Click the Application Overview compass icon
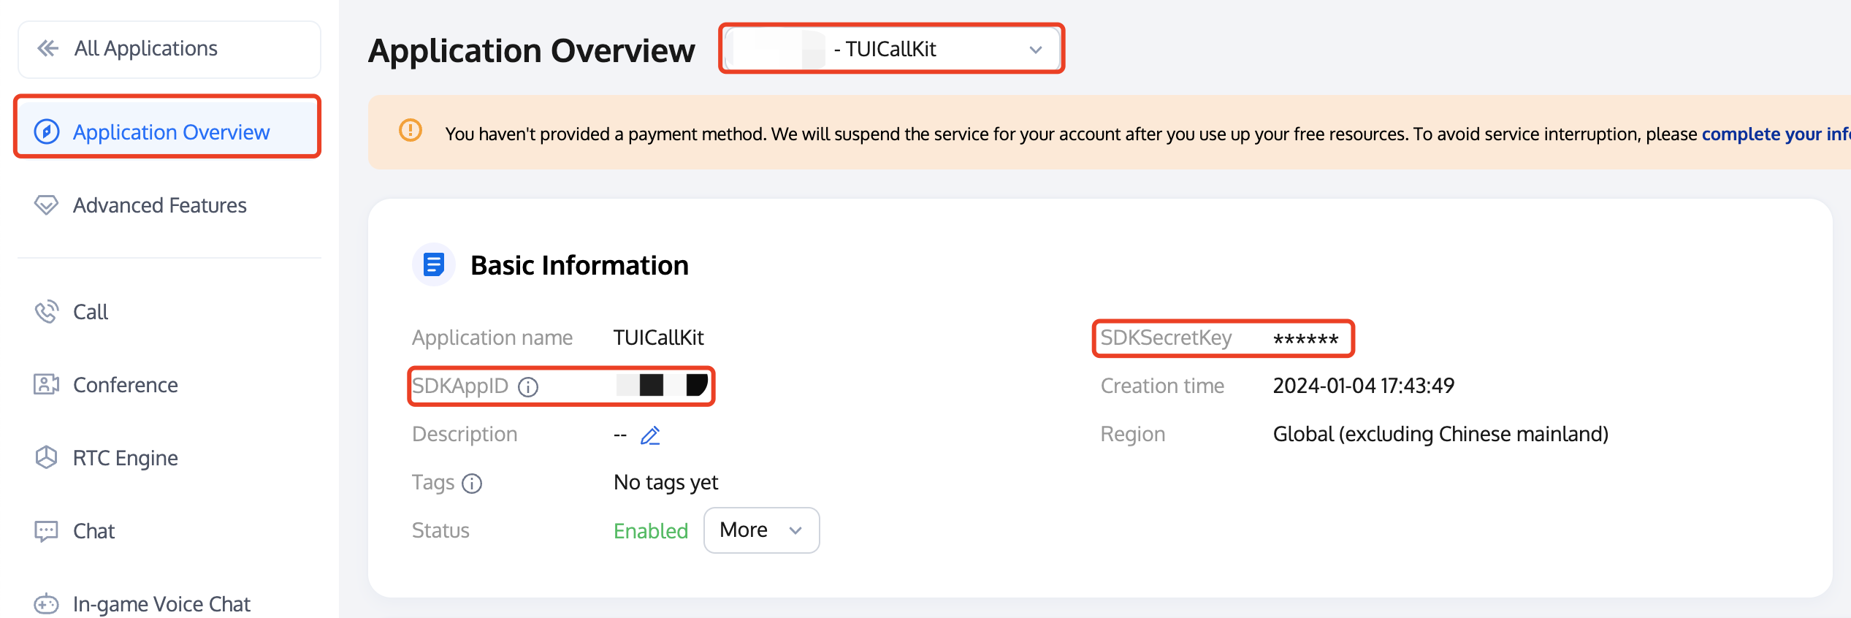The image size is (1851, 618). click(x=47, y=131)
